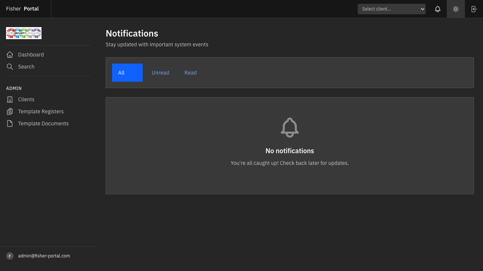Enable the Read notifications filter
483x271 pixels.
tap(191, 73)
